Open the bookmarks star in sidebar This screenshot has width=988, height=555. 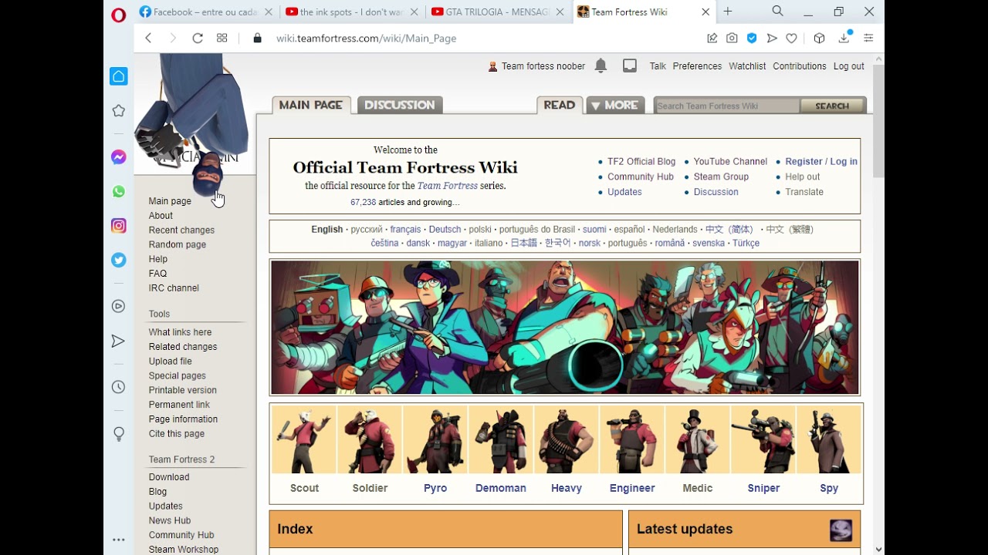click(118, 111)
